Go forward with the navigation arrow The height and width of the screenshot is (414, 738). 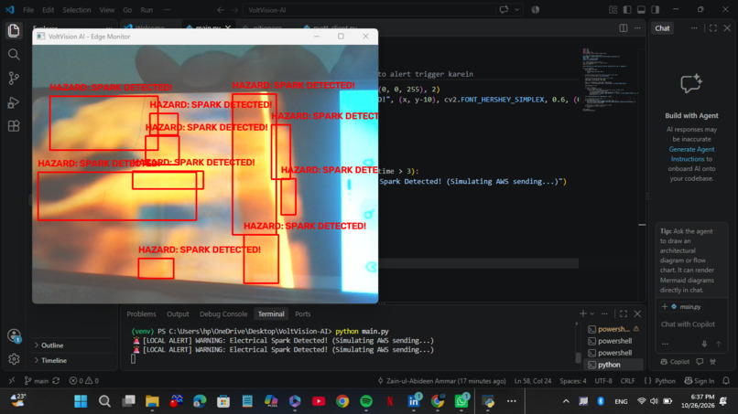click(234, 10)
